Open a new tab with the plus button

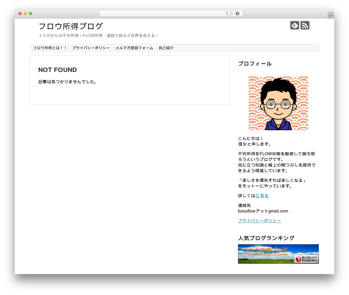331,16
